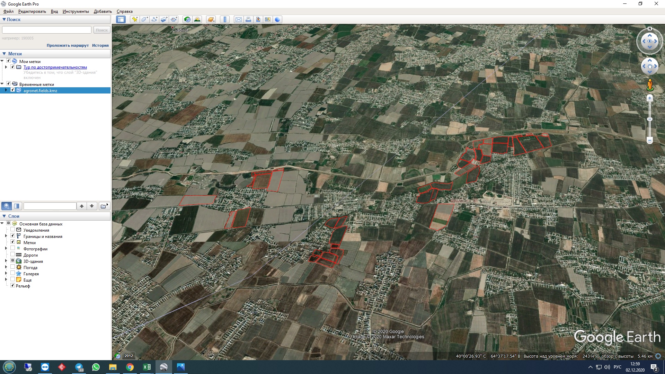Select the Add Polygon tool
The width and height of the screenshot is (665, 374).
click(144, 19)
